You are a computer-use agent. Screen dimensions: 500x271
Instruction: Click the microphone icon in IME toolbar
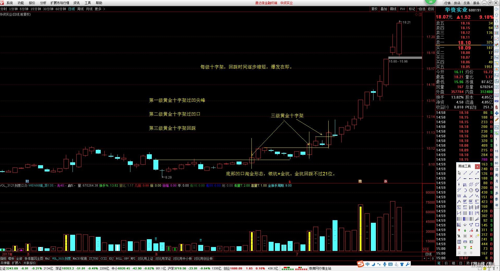click(x=385, y=264)
